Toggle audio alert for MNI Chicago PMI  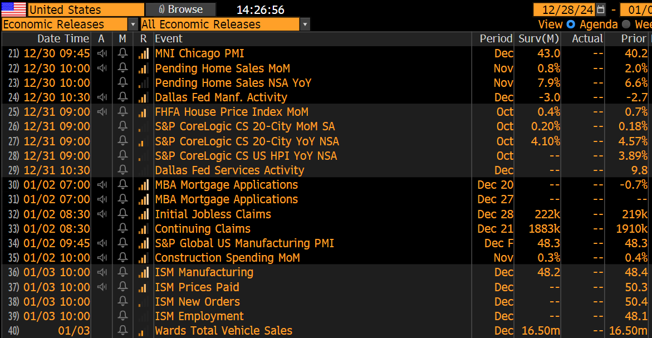click(x=102, y=53)
